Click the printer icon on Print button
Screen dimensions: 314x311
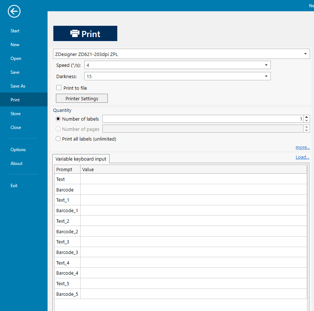click(x=76, y=33)
